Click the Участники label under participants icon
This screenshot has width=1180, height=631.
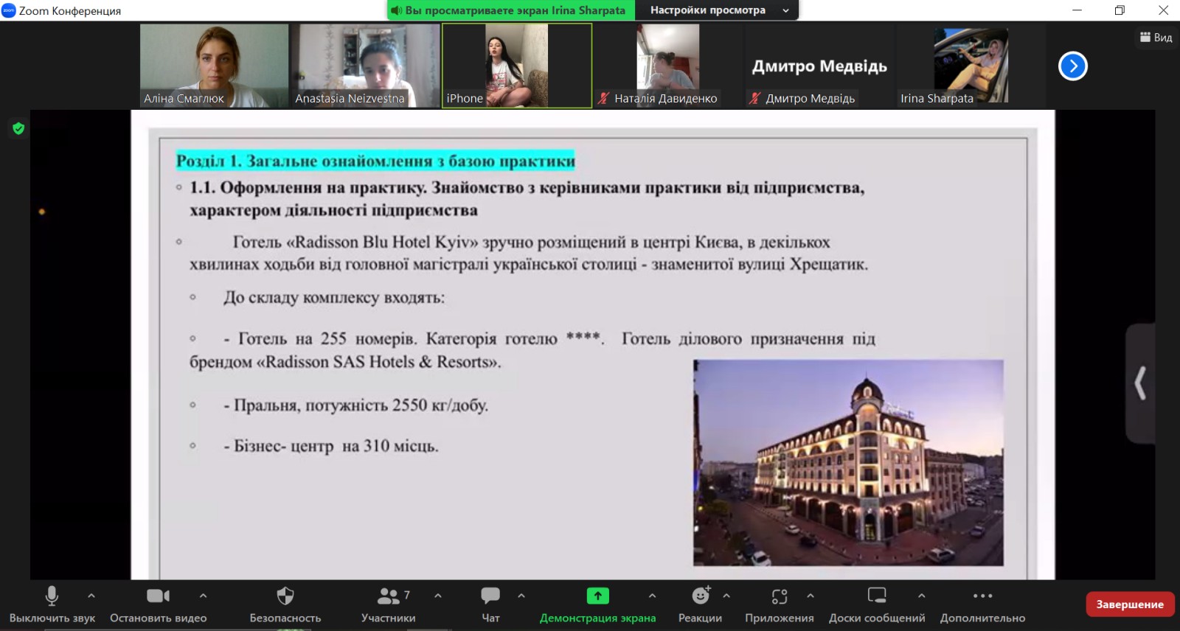pos(389,618)
